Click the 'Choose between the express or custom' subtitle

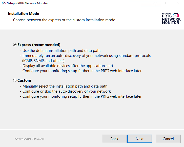pyautogui.click(x=65, y=20)
